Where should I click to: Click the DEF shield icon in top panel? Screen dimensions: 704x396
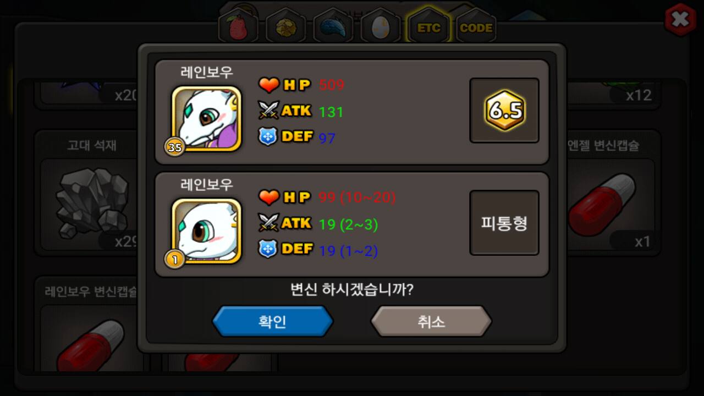268,137
